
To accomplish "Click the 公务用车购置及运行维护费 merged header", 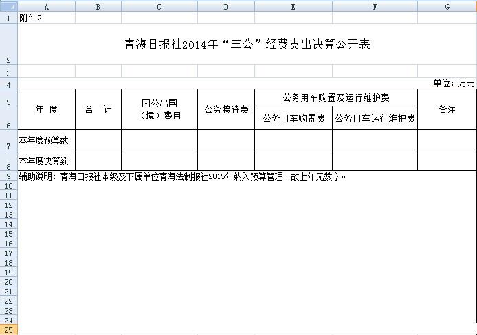I will coord(336,97).
